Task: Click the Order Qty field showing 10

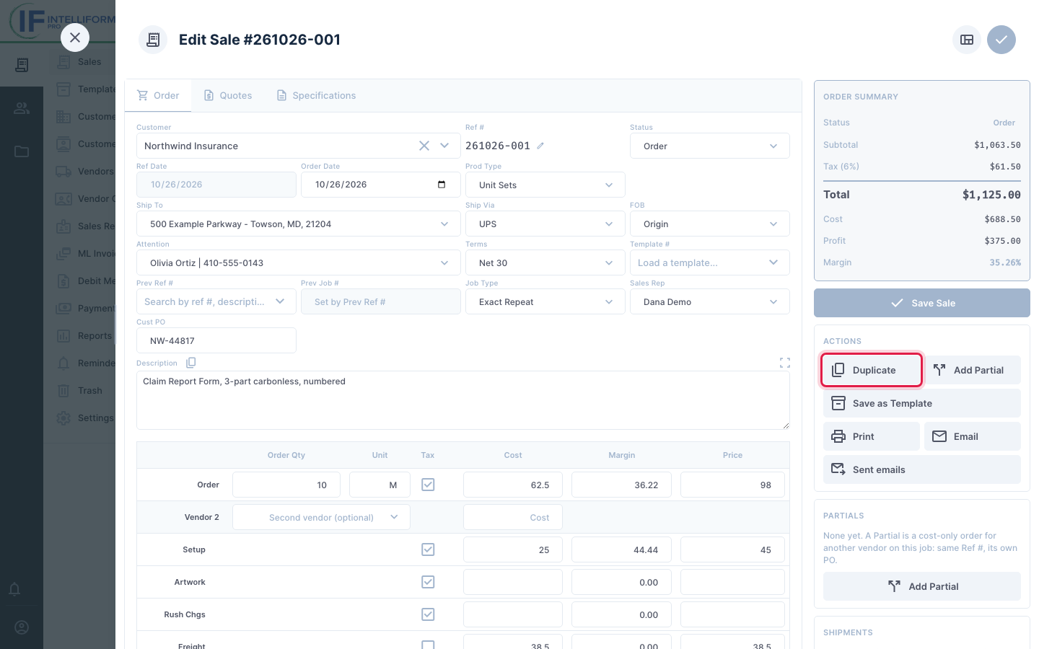Action: coord(286,485)
